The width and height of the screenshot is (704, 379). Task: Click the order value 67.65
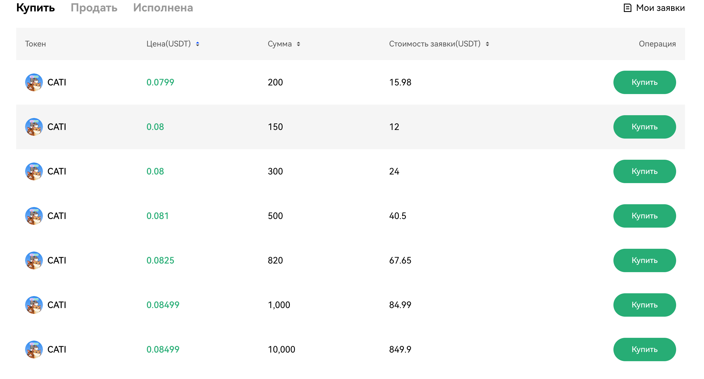tap(400, 260)
